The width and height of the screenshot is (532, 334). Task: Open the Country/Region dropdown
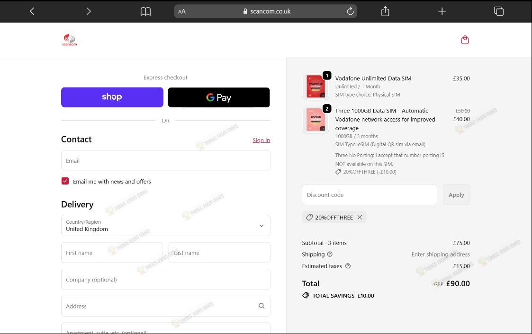click(x=166, y=225)
